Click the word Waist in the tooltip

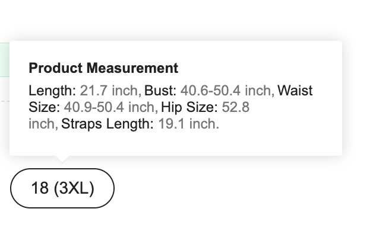295,91
